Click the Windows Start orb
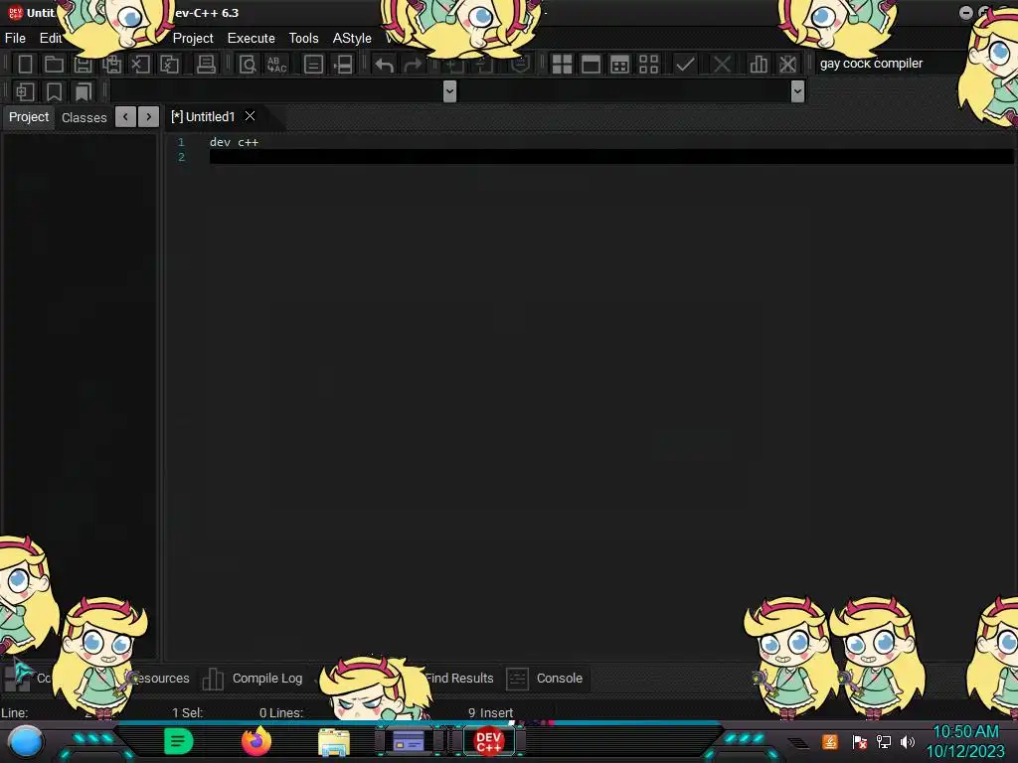The image size is (1018, 763). (x=26, y=741)
